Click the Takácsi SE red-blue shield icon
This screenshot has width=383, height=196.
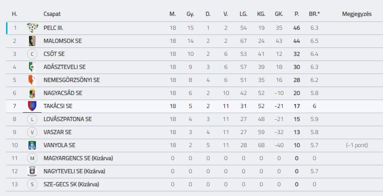point(32,106)
